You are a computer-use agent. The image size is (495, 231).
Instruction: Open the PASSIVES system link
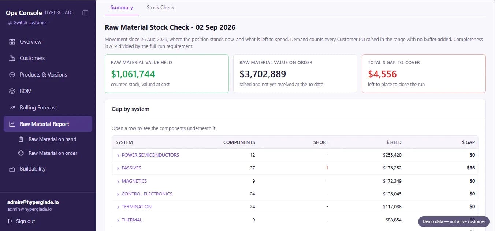click(131, 168)
